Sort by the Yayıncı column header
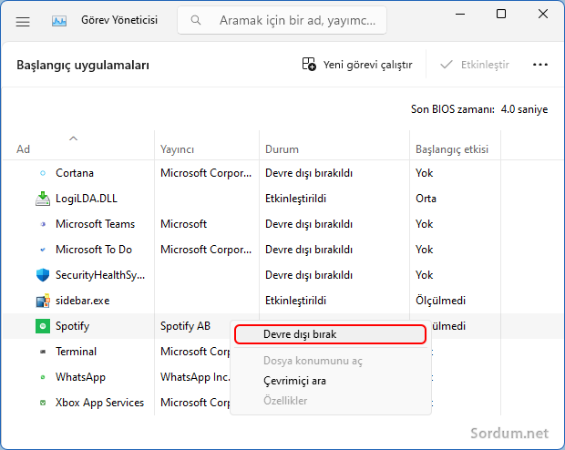Screen dimensions: 565x450 178,149
